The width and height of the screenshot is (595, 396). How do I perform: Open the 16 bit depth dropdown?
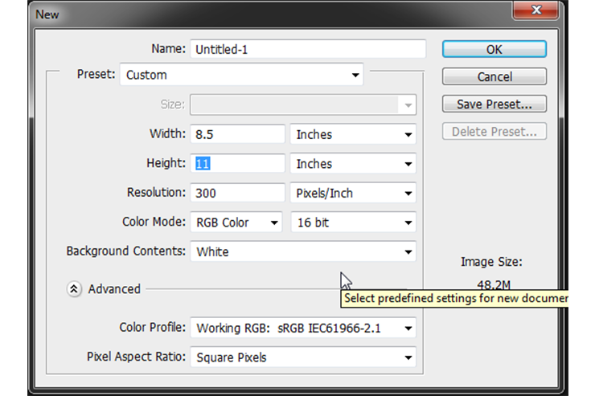point(353,222)
